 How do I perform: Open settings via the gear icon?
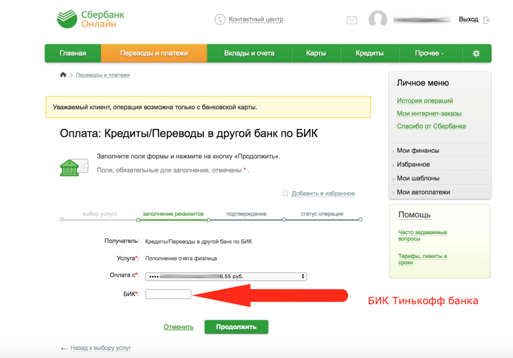coord(476,53)
